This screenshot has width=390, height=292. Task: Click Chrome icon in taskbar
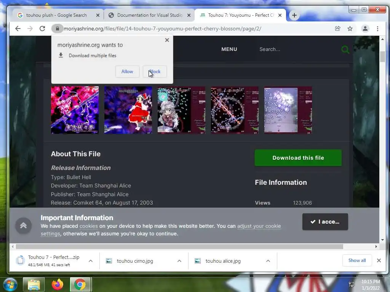[80, 284]
